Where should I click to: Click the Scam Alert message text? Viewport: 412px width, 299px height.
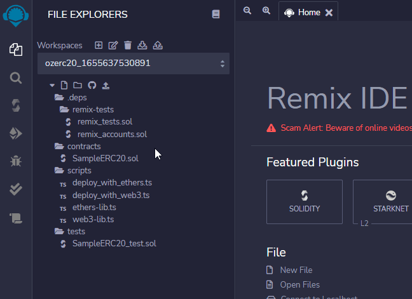(x=347, y=128)
